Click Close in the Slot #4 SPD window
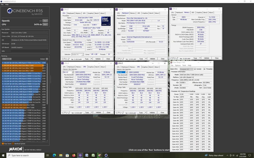Viewport: 254px width, 158px height. click(x=162, y=112)
